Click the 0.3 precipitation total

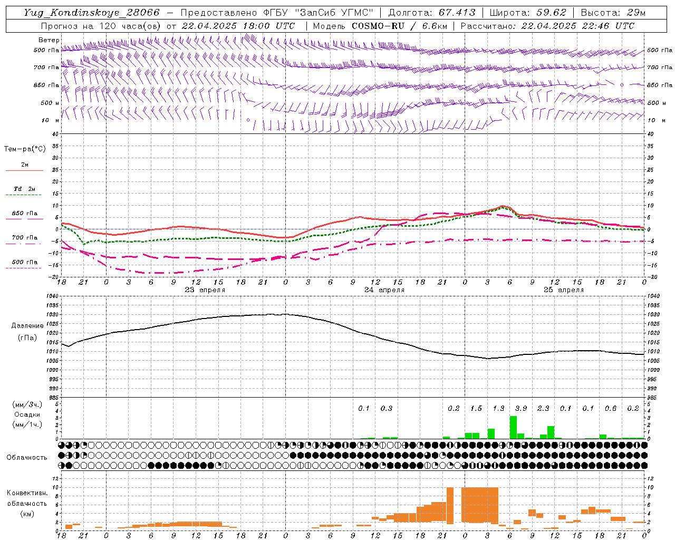(387, 408)
